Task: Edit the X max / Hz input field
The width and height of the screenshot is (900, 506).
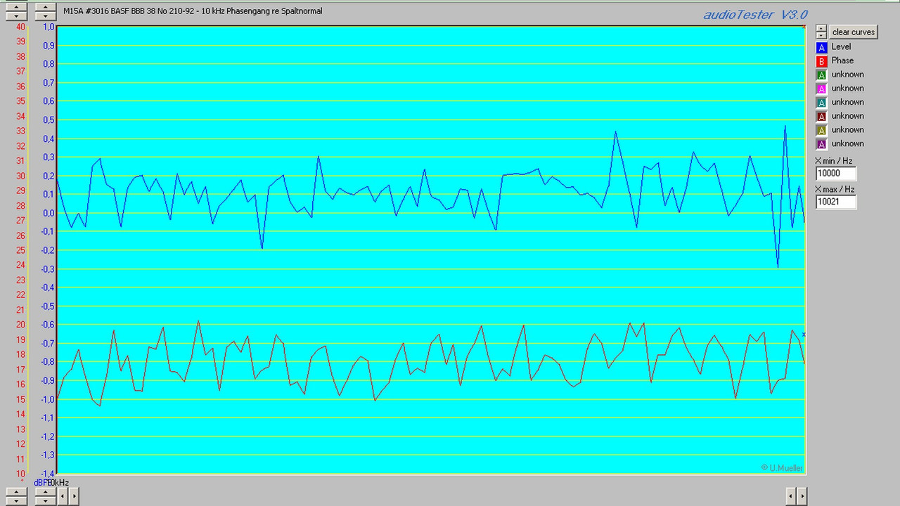Action: coord(835,202)
